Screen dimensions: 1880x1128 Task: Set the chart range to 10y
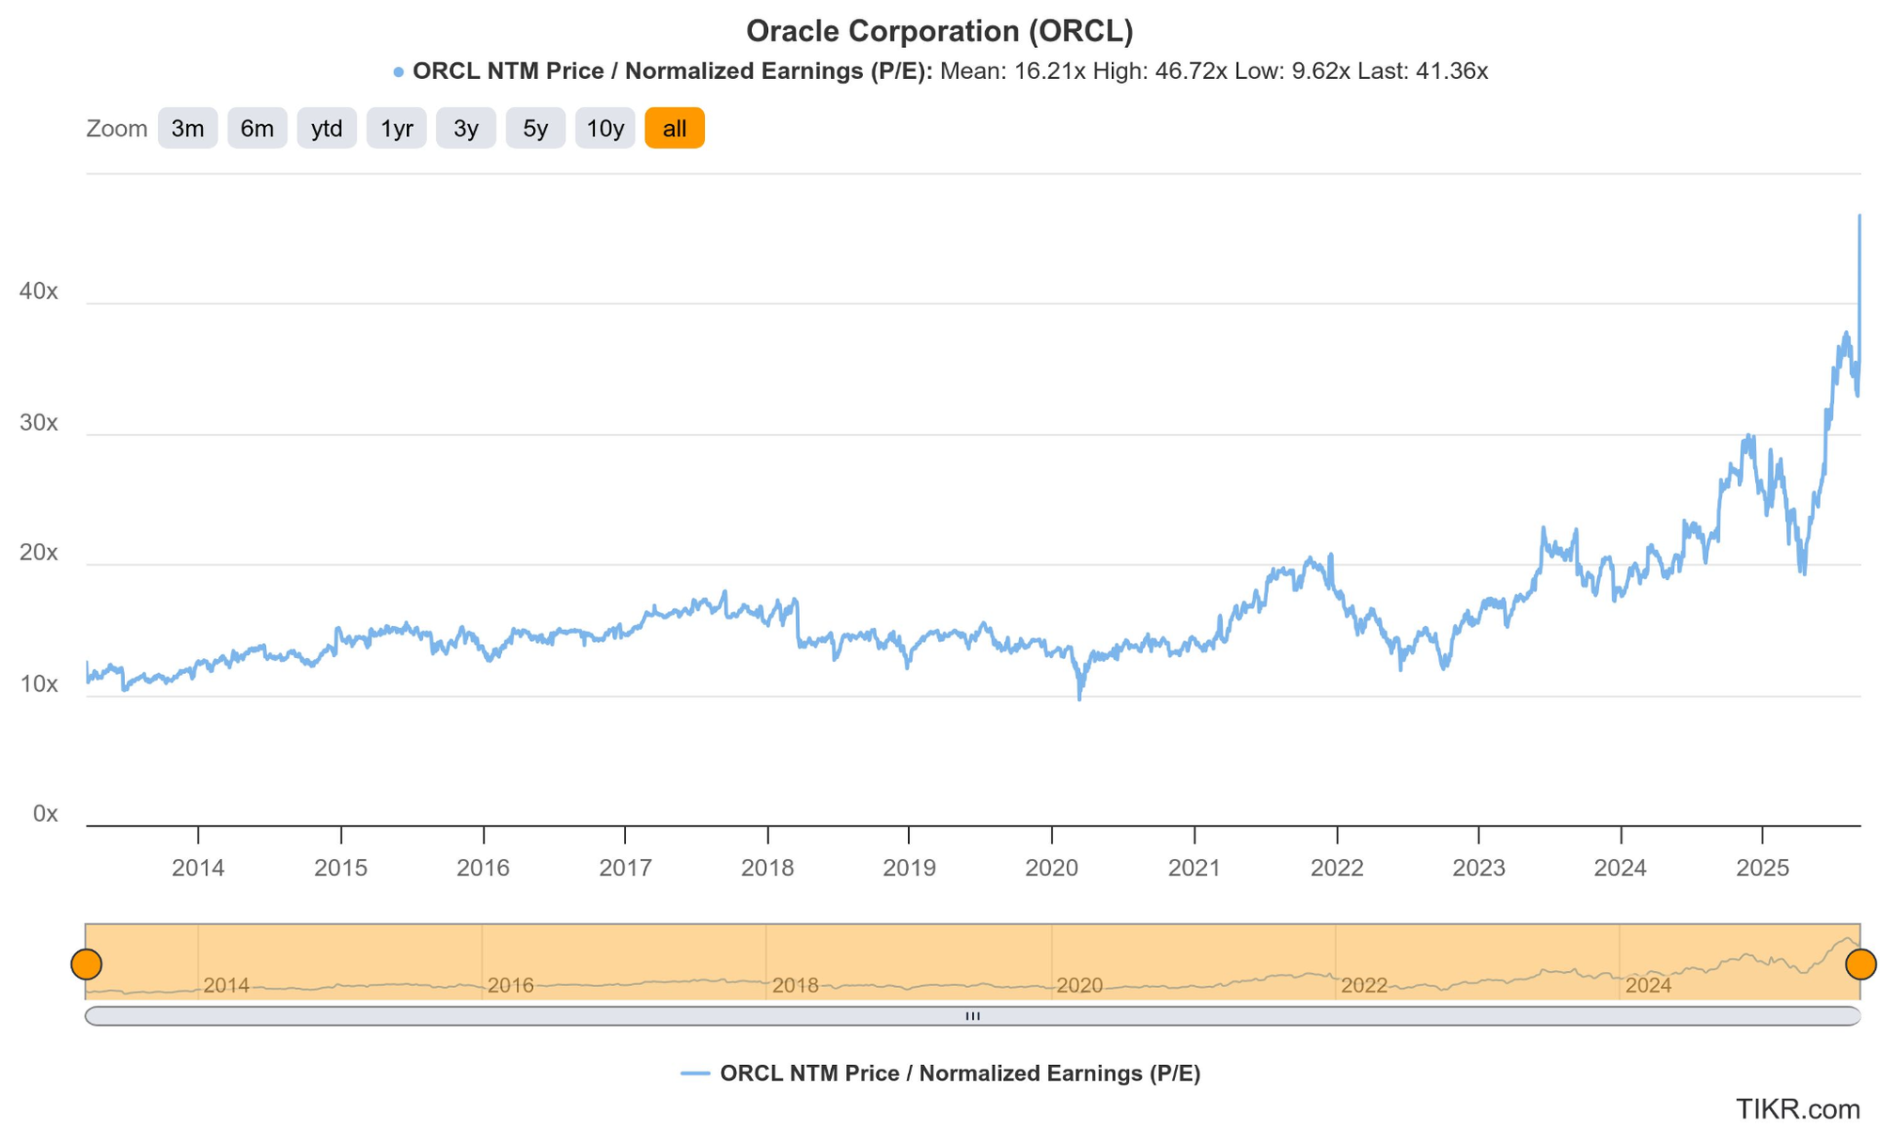[x=604, y=129]
